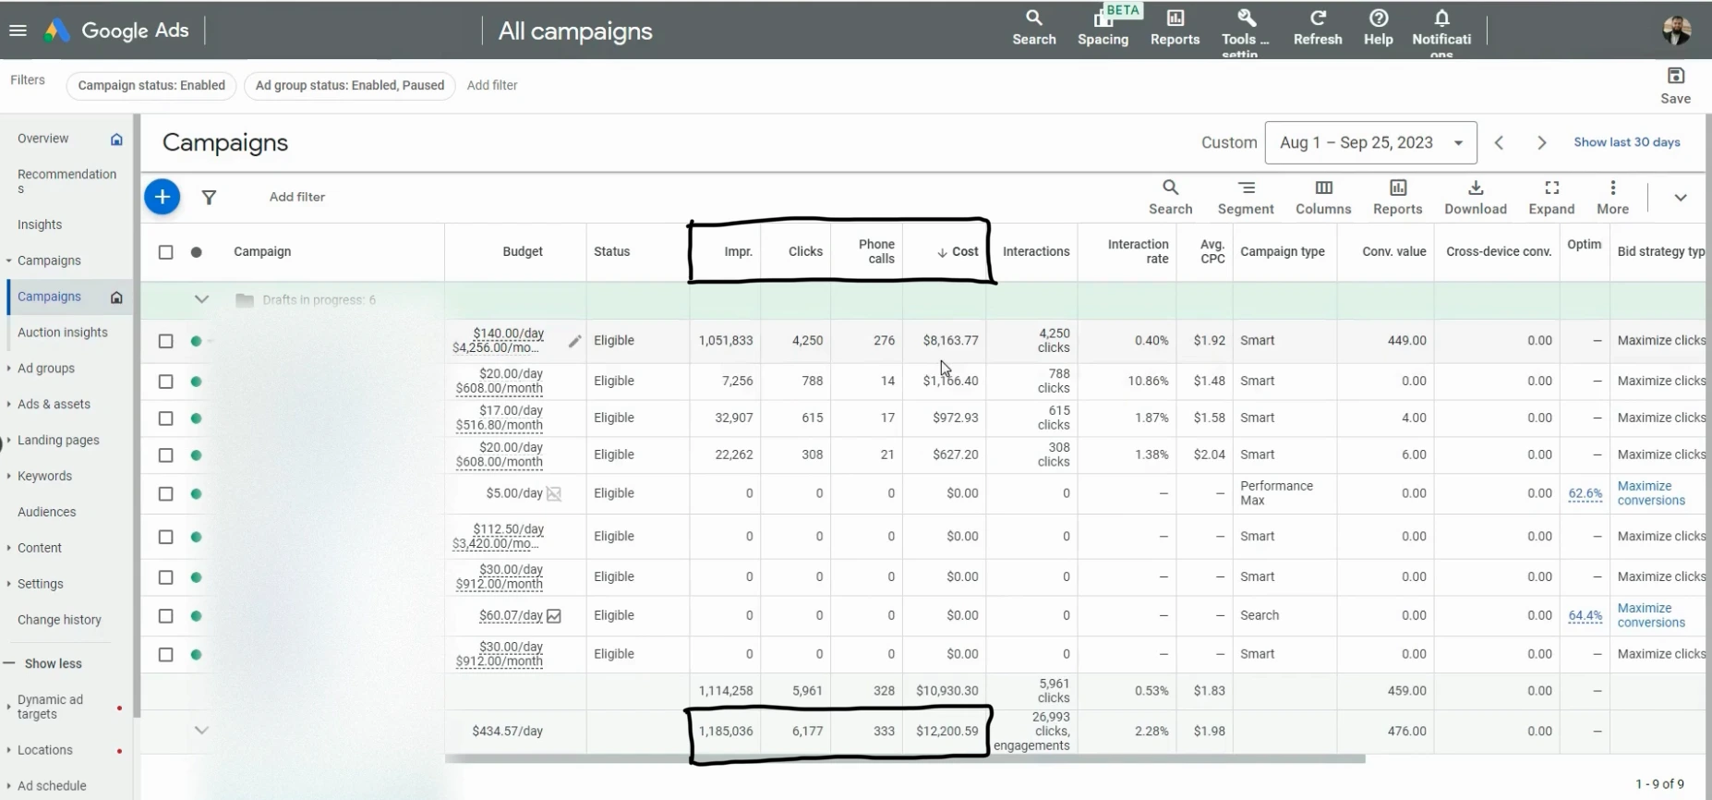Open the Segment tool
Image resolution: width=1712 pixels, height=800 pixels.
pyautogui.click(x=1245, y=198)
